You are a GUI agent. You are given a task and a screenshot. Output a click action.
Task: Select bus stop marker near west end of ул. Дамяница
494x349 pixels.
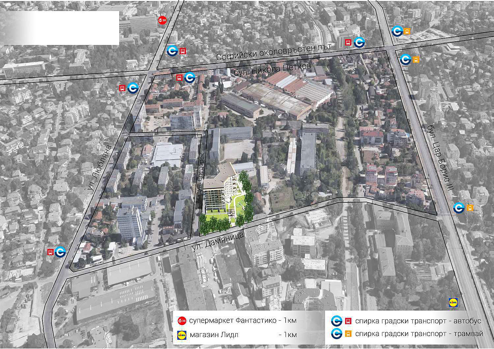click(56, 252)
